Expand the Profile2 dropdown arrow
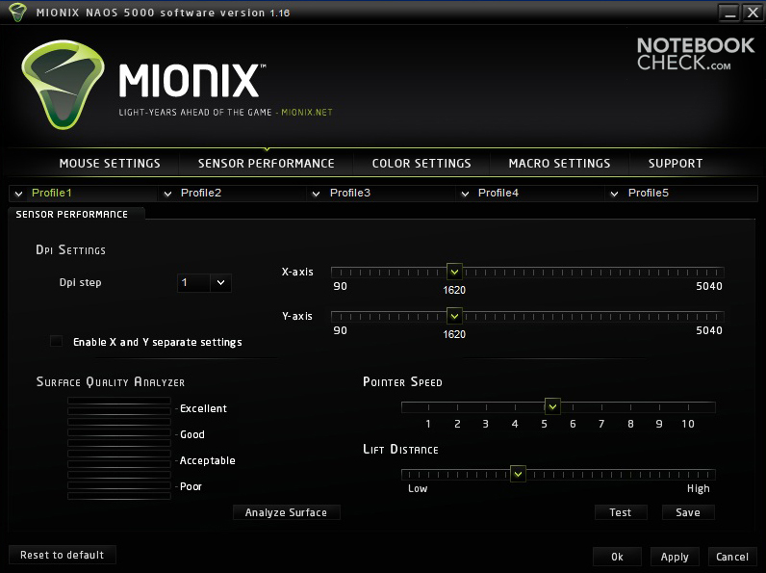Viewport: 766px width, 573px height. click(x=167, y=194)
